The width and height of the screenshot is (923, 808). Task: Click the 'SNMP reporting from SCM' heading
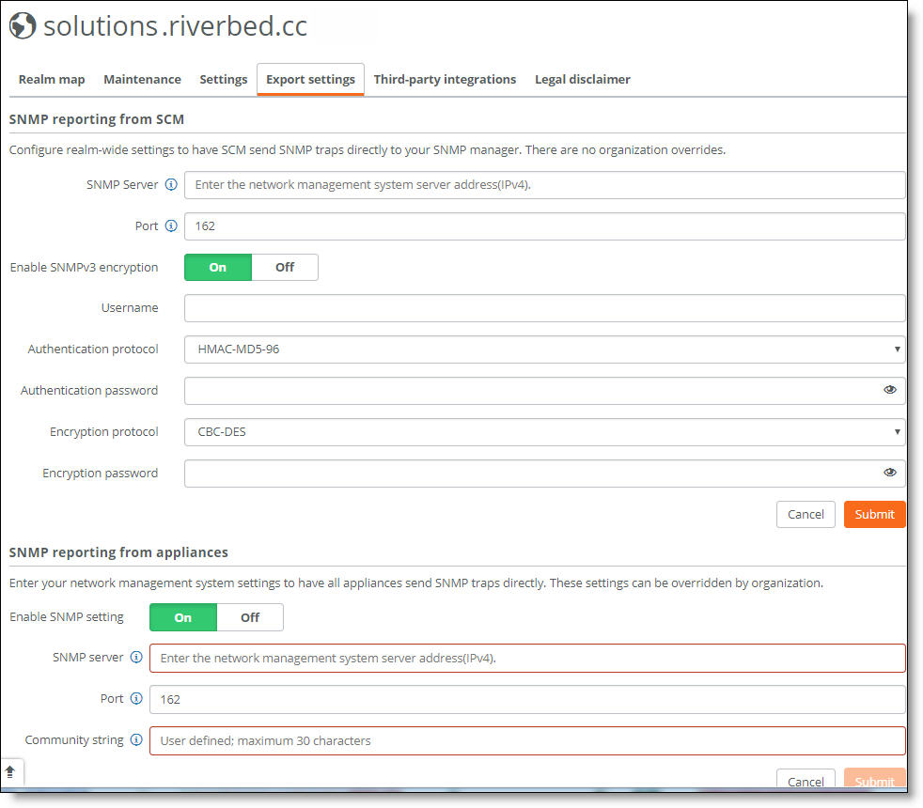(x=97, y=119)
